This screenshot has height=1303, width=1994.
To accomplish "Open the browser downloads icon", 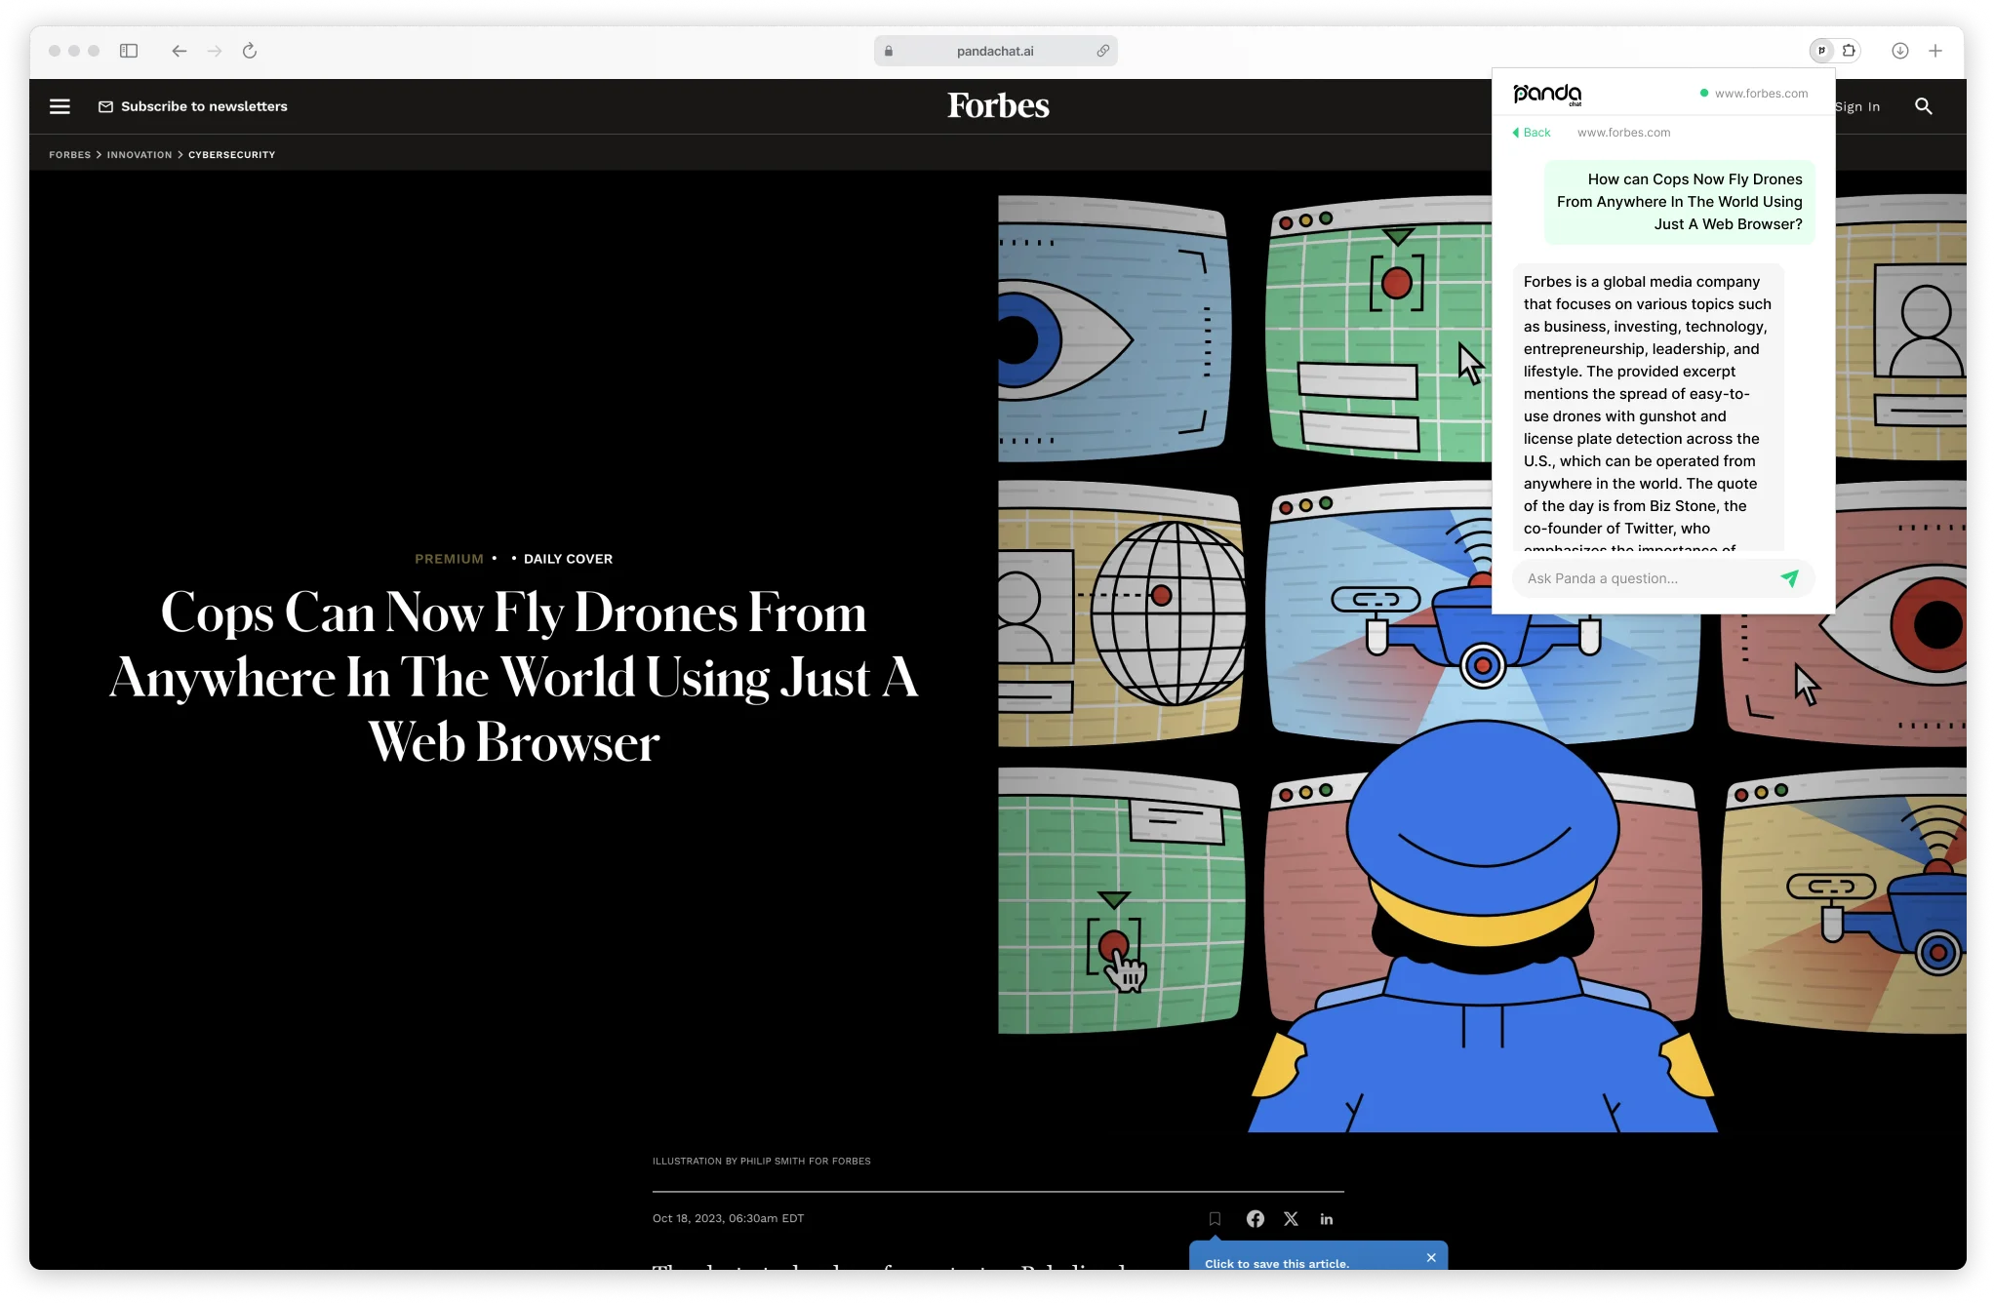I will [1900, 51].
